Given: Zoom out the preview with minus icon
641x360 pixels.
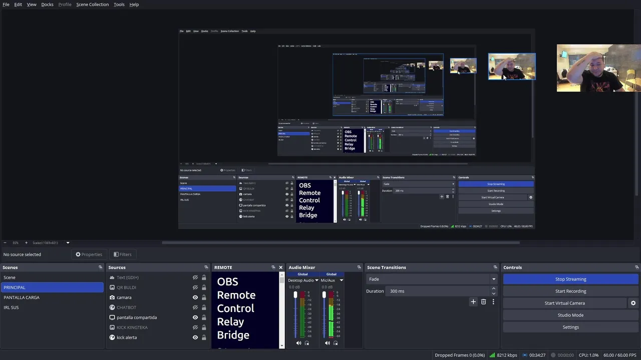Looking at the screenshot, I should pos(5,243).
